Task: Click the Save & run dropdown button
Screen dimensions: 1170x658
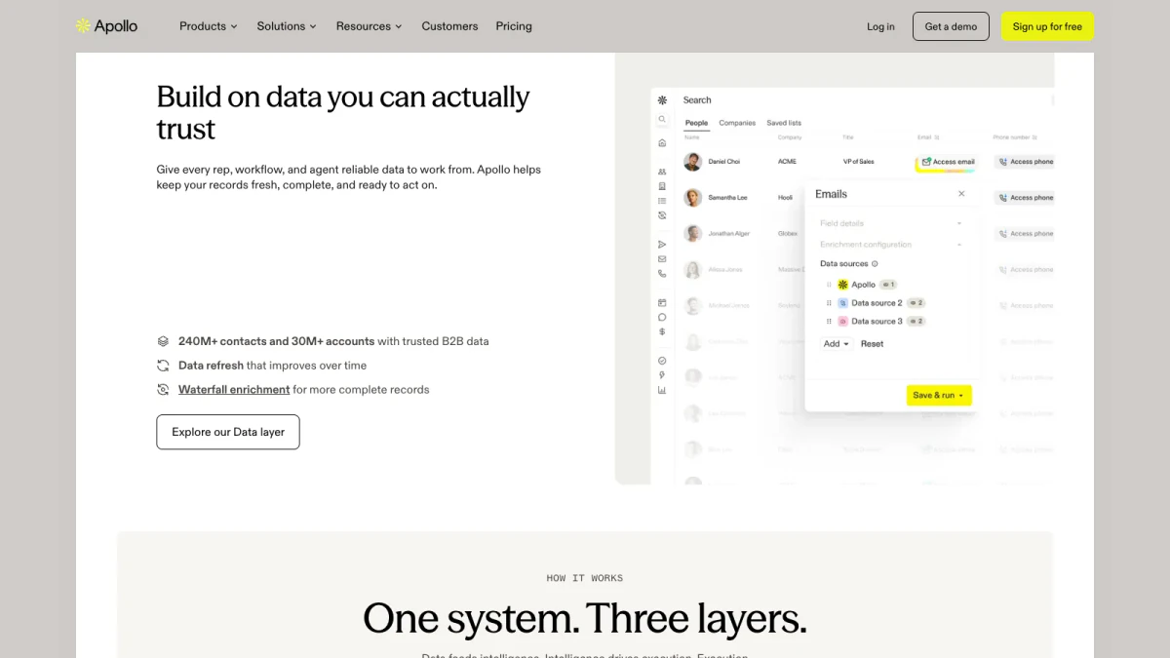Action: click(x=939, y=395)
